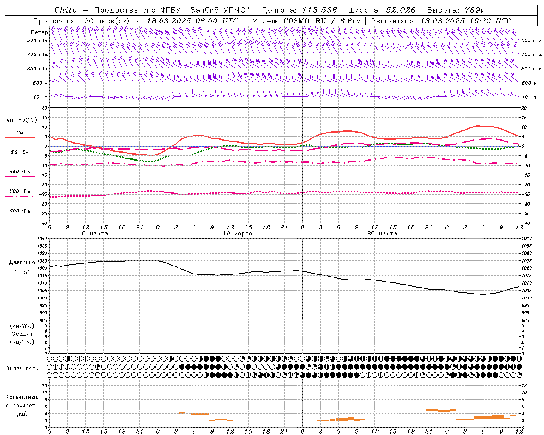Click the "20 марта" date label
This screenshot has height=435, width=544.
pos(382,234)
